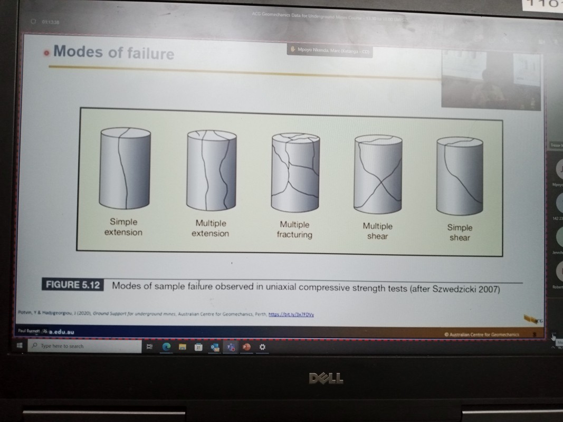The width and height of the screenshot is (563, 422).
Task: Open the Microsoft Store taskbar icon
Action: coord(199,347)
